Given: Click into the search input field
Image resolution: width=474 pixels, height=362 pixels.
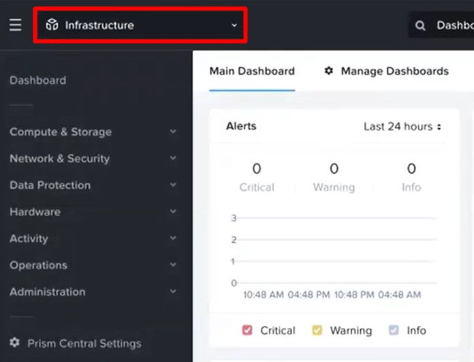Looking at the screenshot, I should click(x=454, y=26).
